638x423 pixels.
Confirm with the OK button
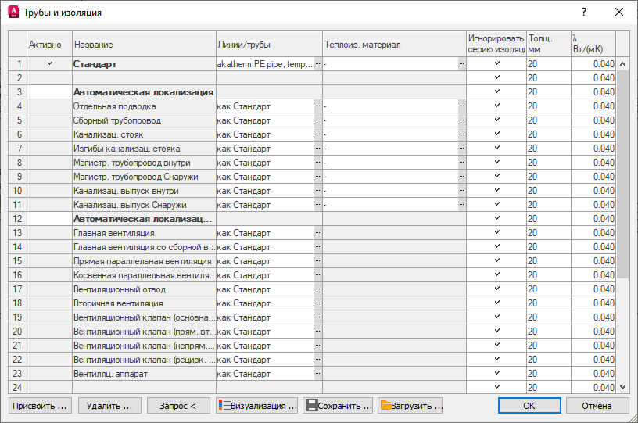point(529,406)
